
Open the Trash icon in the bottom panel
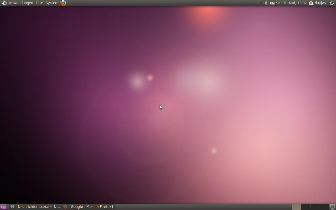[x=333, y=207]
